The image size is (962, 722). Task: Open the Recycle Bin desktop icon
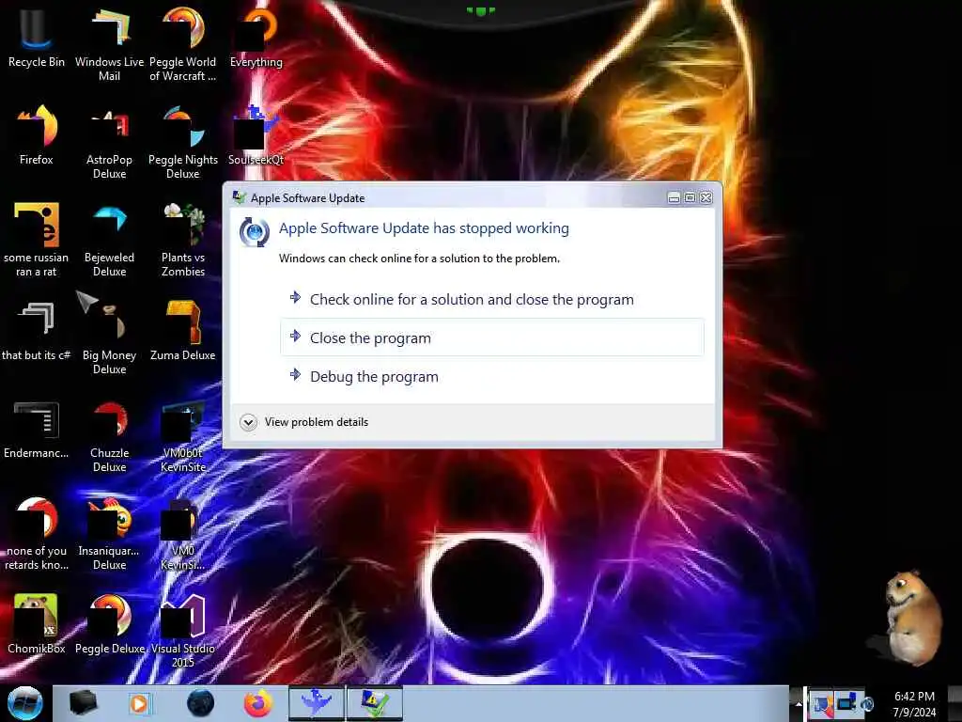click(x=36, y=37)
